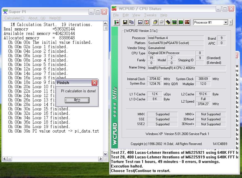
Task: Click the CPU Type value Original OEM Processor
Action: [x=171, y=53]
